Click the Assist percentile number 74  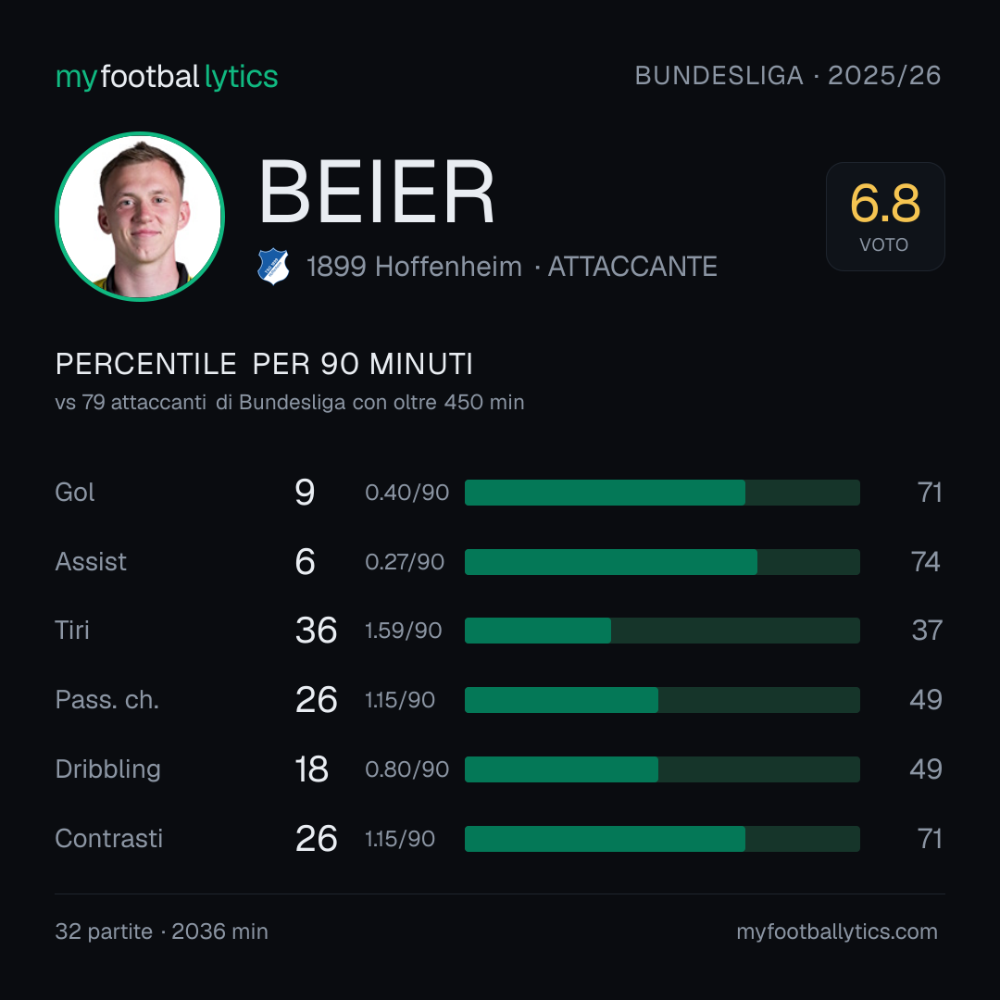(925, 562)
